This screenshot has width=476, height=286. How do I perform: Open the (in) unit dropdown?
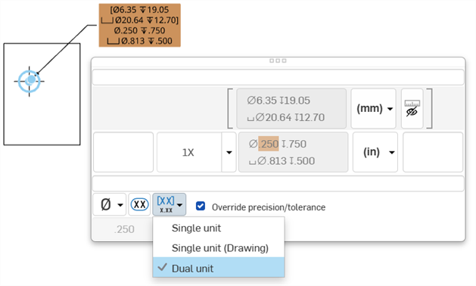pyautogui.click(x=375, y=152)
